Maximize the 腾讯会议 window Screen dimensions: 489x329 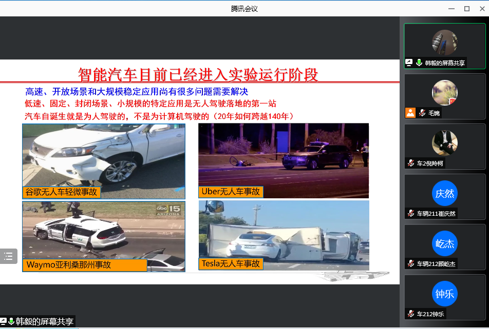(x=467, y=9)
